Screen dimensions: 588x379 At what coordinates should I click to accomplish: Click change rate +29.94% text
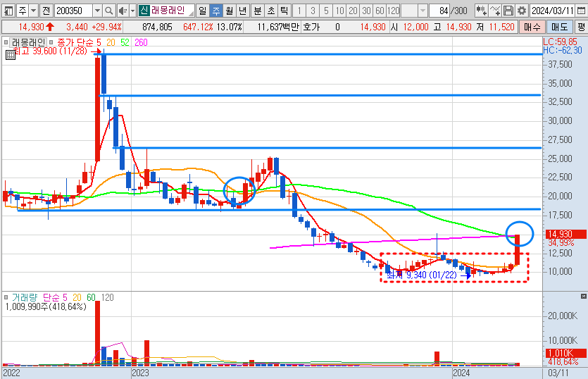105,27
